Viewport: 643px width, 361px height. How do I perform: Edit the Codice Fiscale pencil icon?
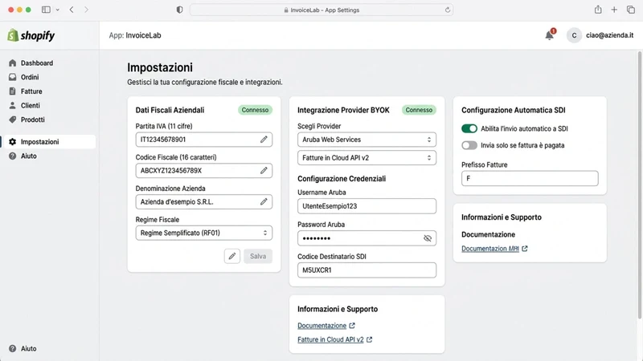(264, 171)
